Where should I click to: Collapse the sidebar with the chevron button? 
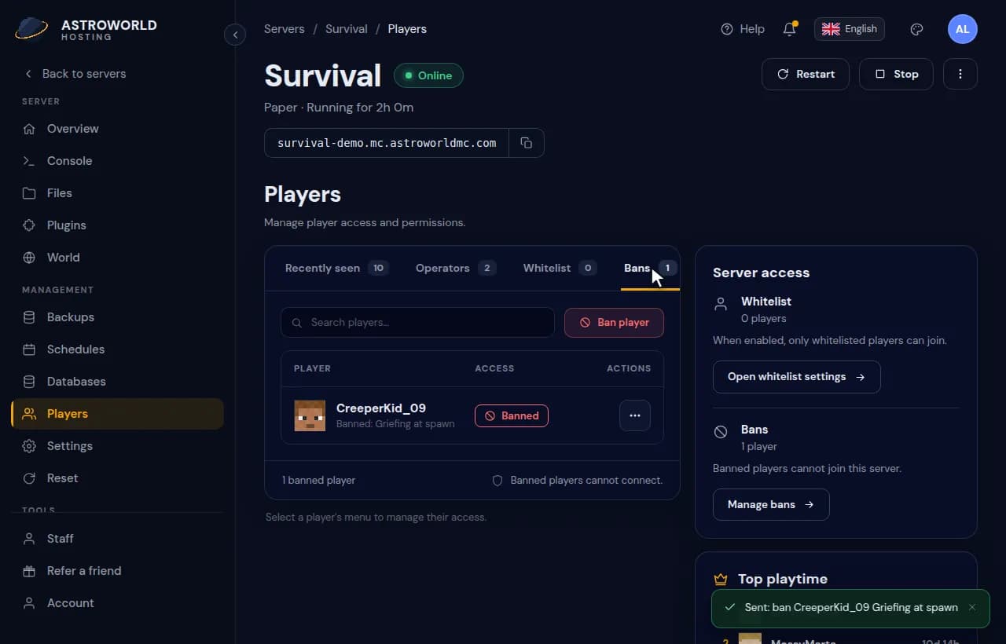[x=235, y=35]
